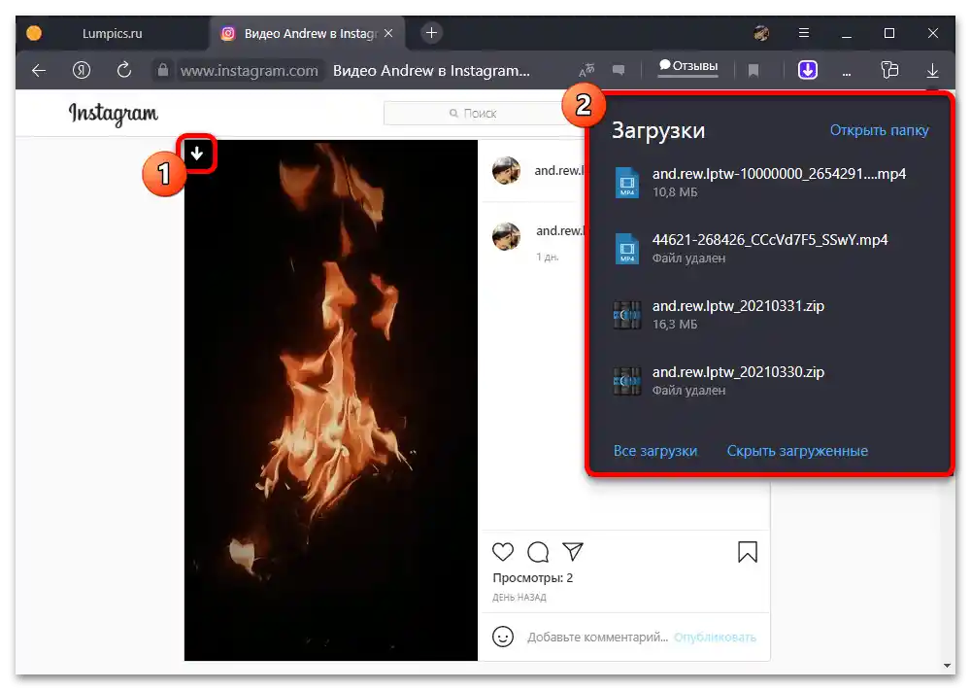Open and.rew.lptw-10000000 mp4 download

768,183
